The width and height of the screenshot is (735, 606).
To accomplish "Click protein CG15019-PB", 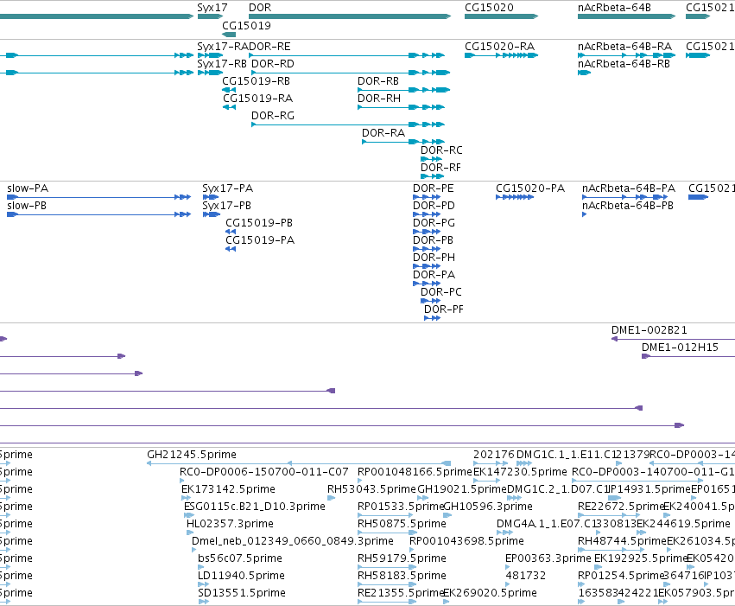I will (x=259, y=223).
